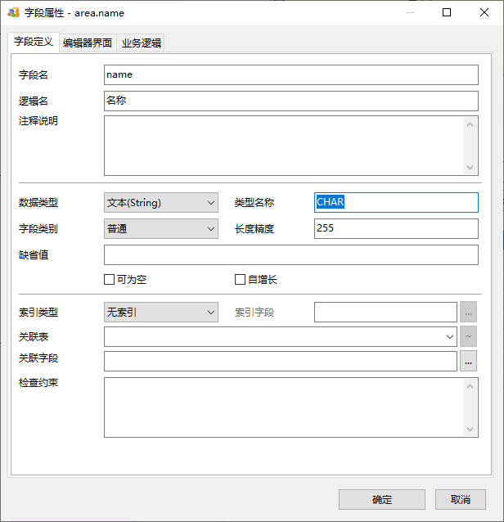Enable the 可为空 checkbox

[x=109, y=279]
